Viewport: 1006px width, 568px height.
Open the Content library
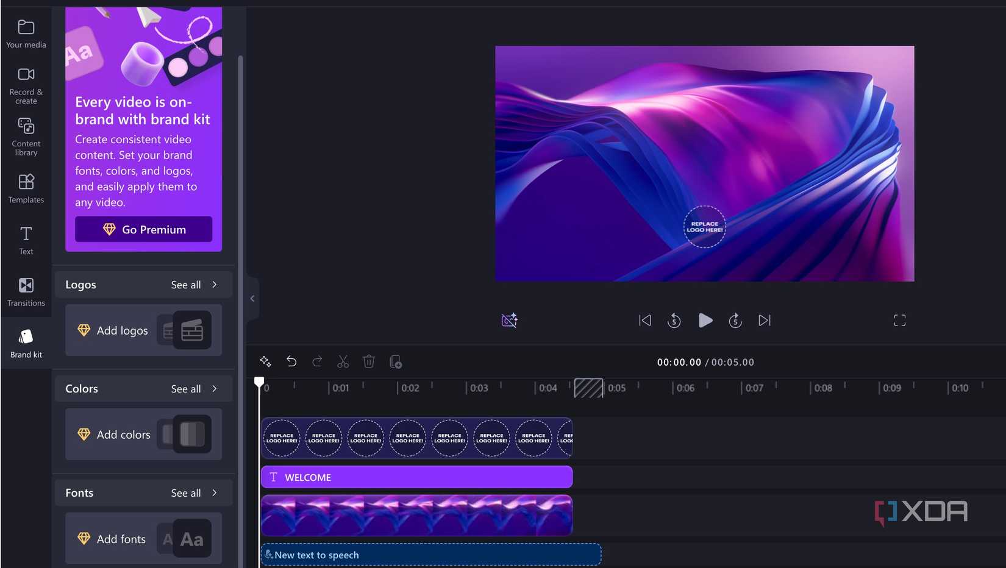click(x=26, y=135)
